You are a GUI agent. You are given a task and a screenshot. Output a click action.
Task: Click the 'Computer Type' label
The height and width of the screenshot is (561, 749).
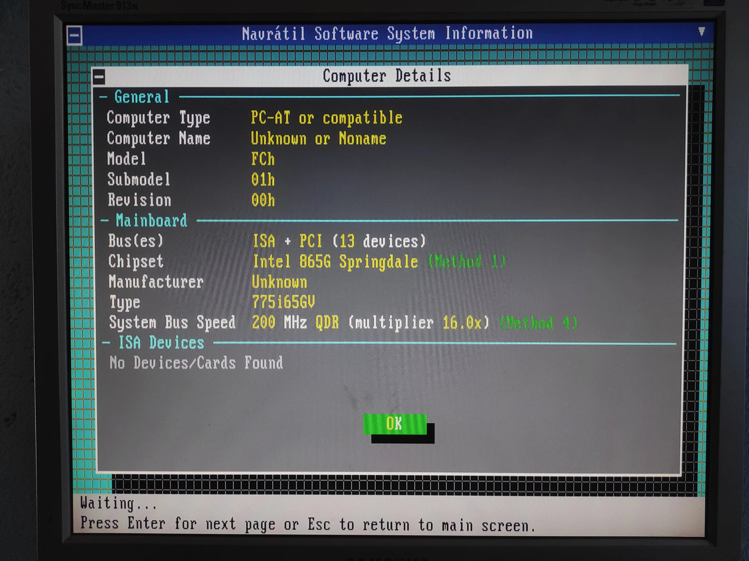158,118
